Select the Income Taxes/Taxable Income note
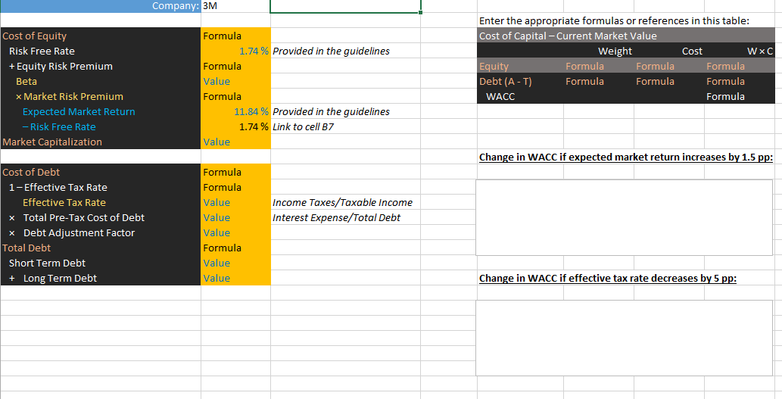Viewport: 782px width, 399px height. click(343, 202)
